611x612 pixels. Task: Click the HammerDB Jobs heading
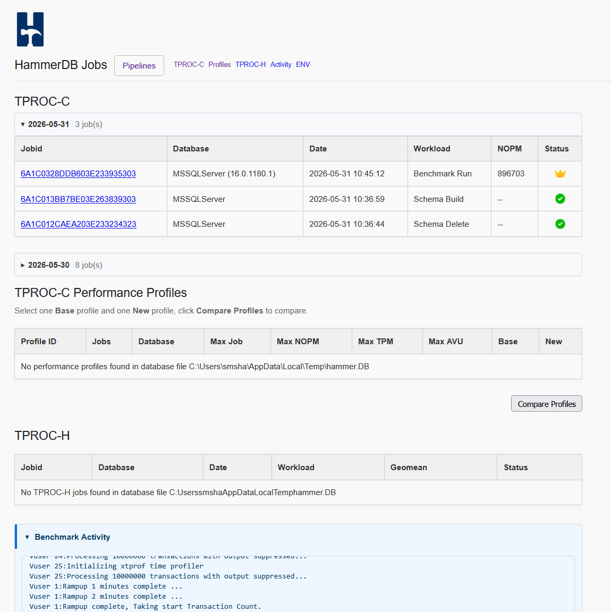tap(61, 65)
